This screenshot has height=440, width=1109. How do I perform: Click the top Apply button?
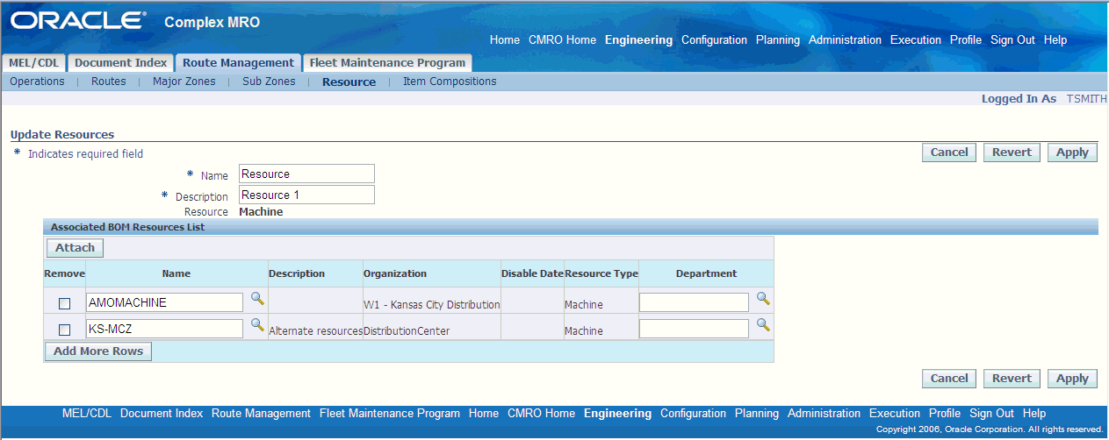[1072, 153]
